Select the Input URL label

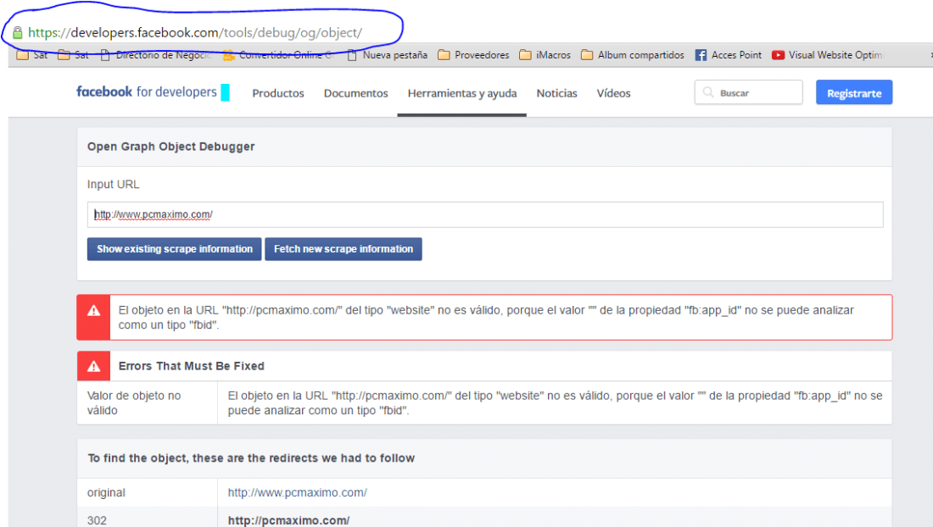click(x=113, y=184)
